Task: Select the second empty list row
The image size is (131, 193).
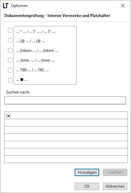Action: (66, 130)
